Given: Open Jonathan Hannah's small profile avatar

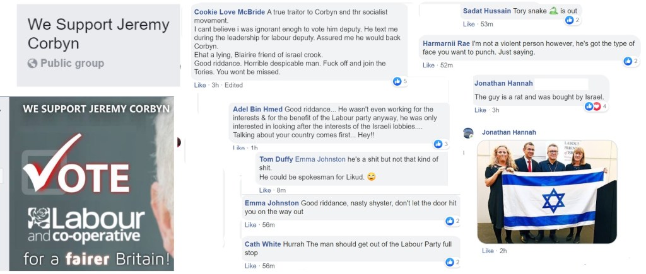Looking at the screenshot, I should pyautogui.click(x=468, y=133).
